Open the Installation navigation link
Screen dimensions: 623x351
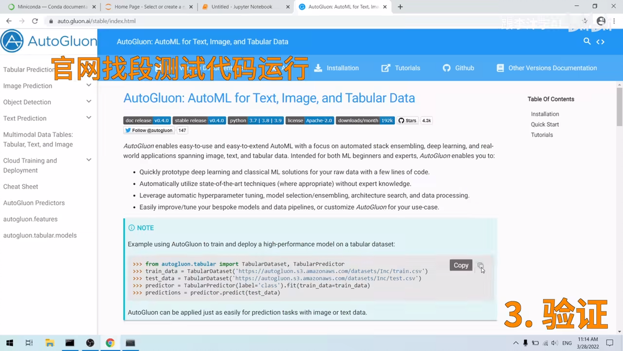(336, 68)
